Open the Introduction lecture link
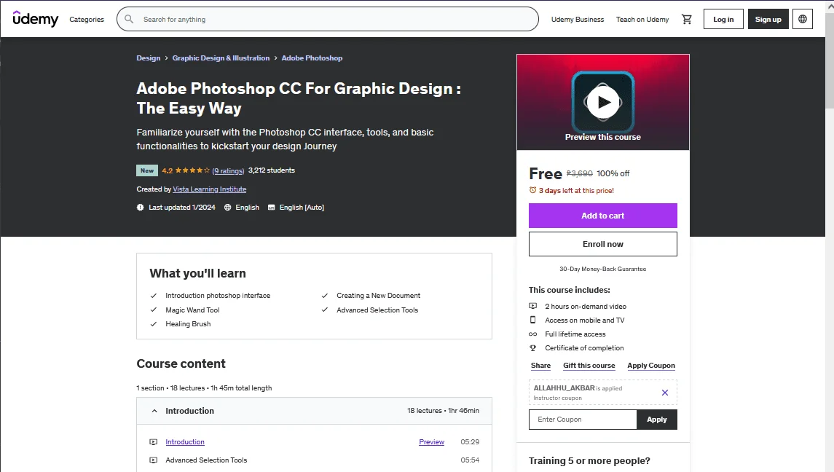This screenshot has width=834, height=472. pyautogui.click(x=185, y=442)
